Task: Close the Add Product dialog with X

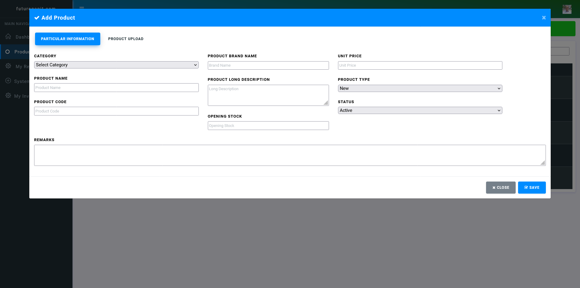Action: coord(544,18)
